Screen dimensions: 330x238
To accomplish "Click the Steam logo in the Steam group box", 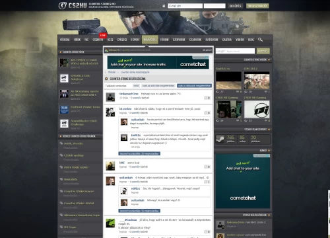I will [x=220, y=139].
